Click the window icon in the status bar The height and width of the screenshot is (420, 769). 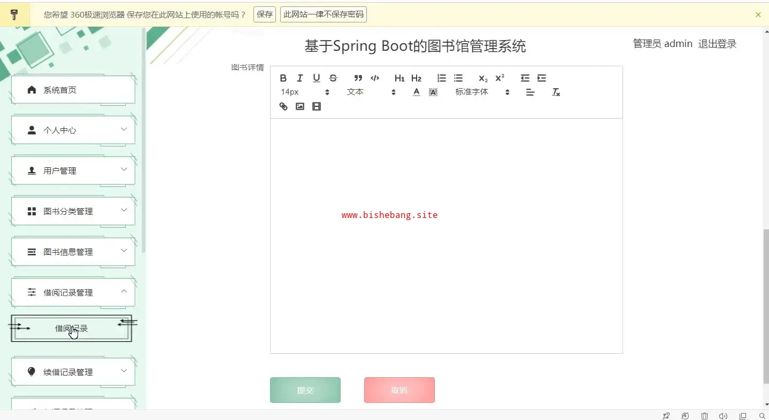[743, 416]
